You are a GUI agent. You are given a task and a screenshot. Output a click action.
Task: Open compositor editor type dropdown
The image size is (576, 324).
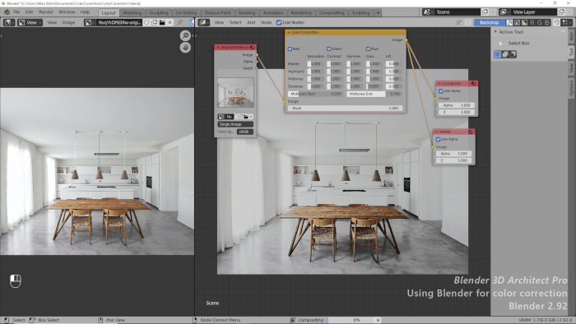(204, 22)
